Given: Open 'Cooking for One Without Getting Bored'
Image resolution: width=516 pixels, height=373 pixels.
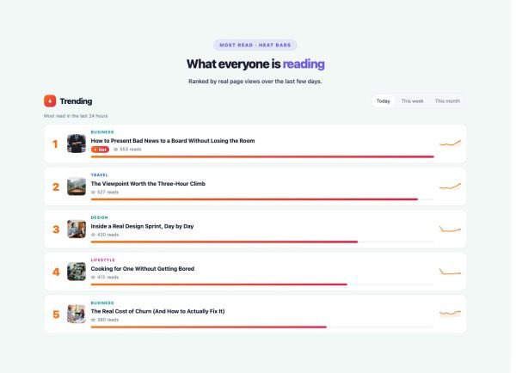Looking at the screenshot, I should (x=143, y=269).
